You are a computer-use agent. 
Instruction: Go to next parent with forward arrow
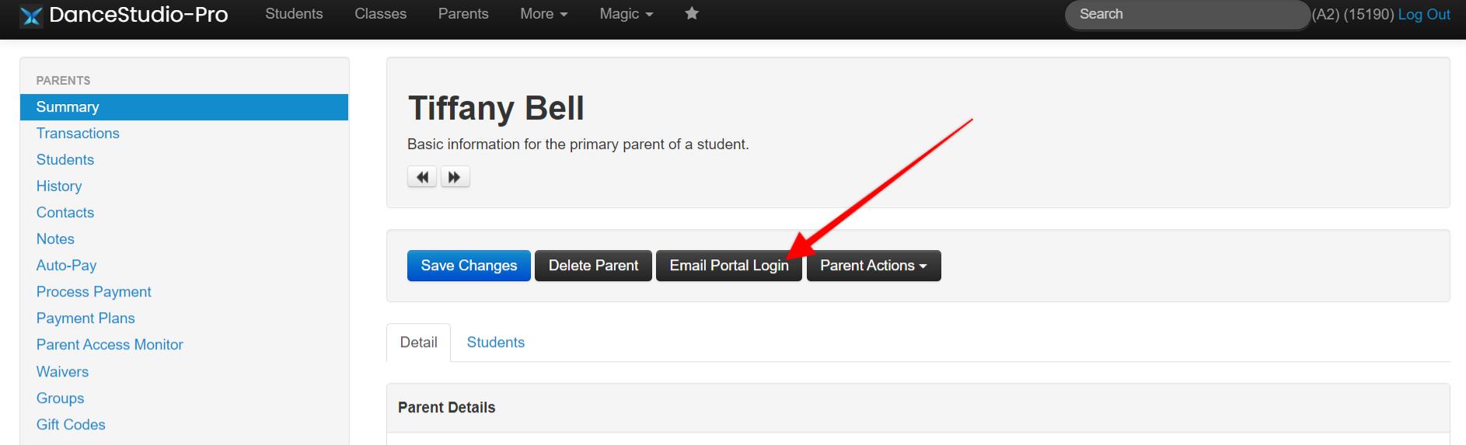[455, 177]
